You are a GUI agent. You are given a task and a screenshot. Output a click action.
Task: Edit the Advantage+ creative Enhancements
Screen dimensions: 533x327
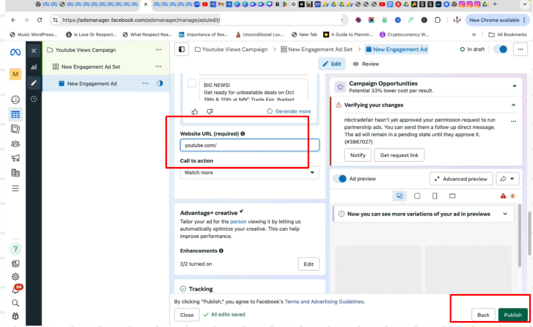click(308, 264)
